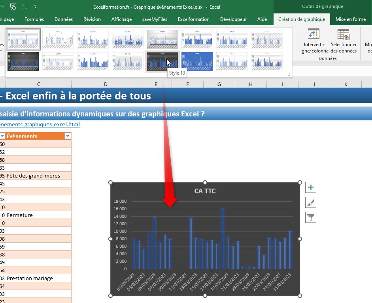Select the dark Style 13 chart thumbnail
372x303 pixels.
tap(162, 62)
